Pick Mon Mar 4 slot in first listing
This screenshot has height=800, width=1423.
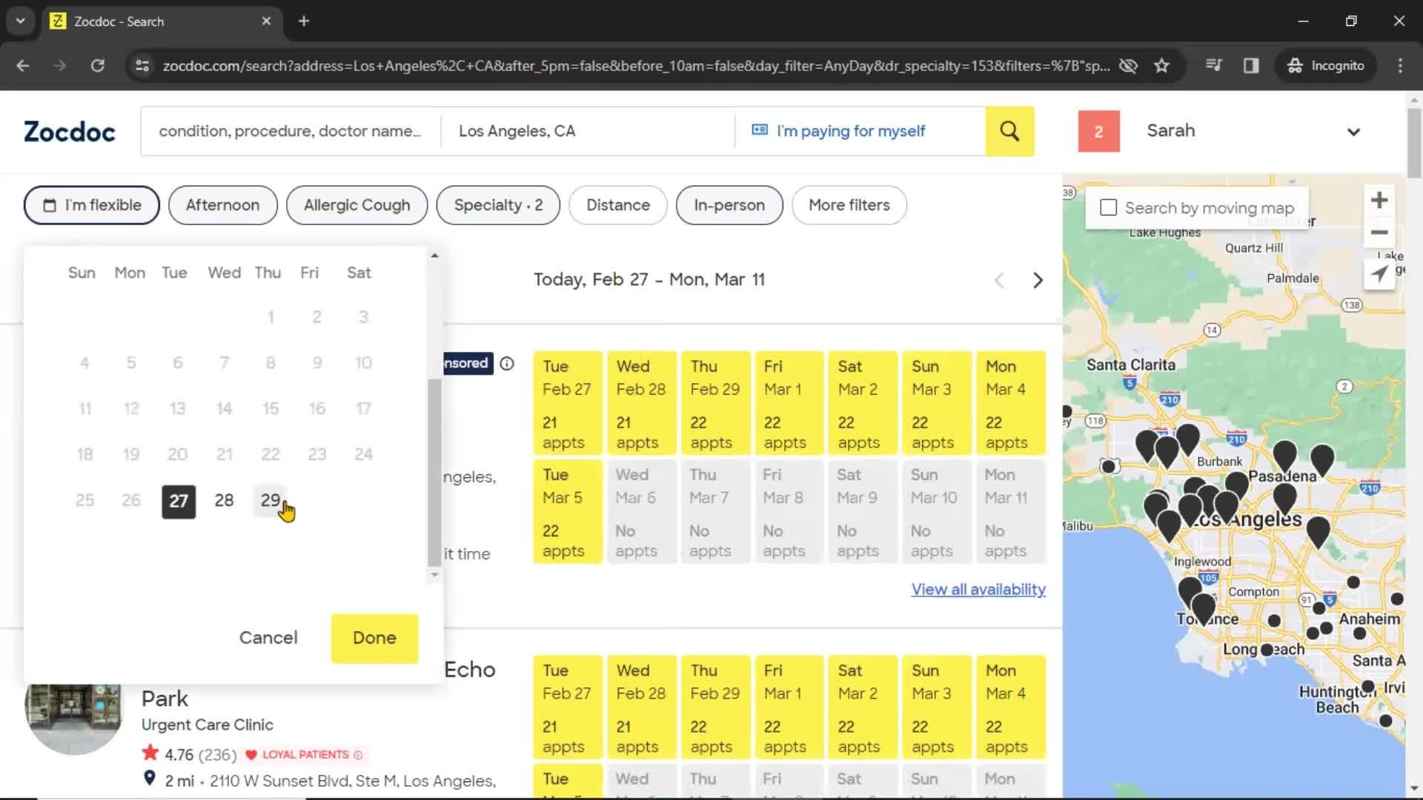pos(1011,404)
